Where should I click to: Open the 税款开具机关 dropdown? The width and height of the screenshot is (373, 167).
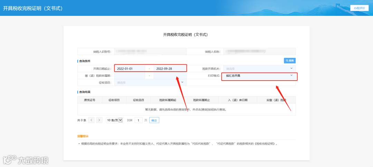coord(259,69)
